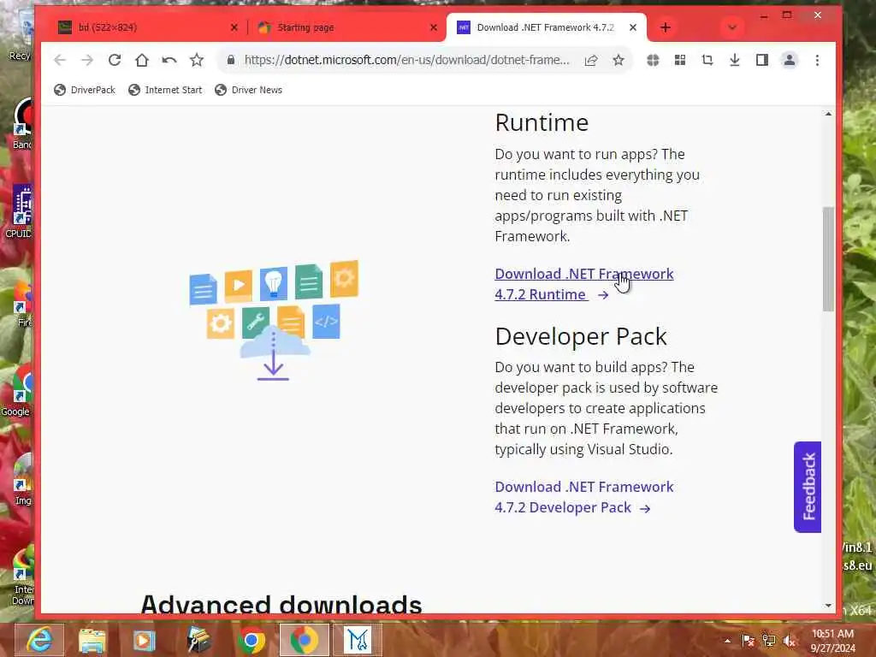
Task: Select the active orange Chrome-style taskbar icon
Action: pos(304,640)
